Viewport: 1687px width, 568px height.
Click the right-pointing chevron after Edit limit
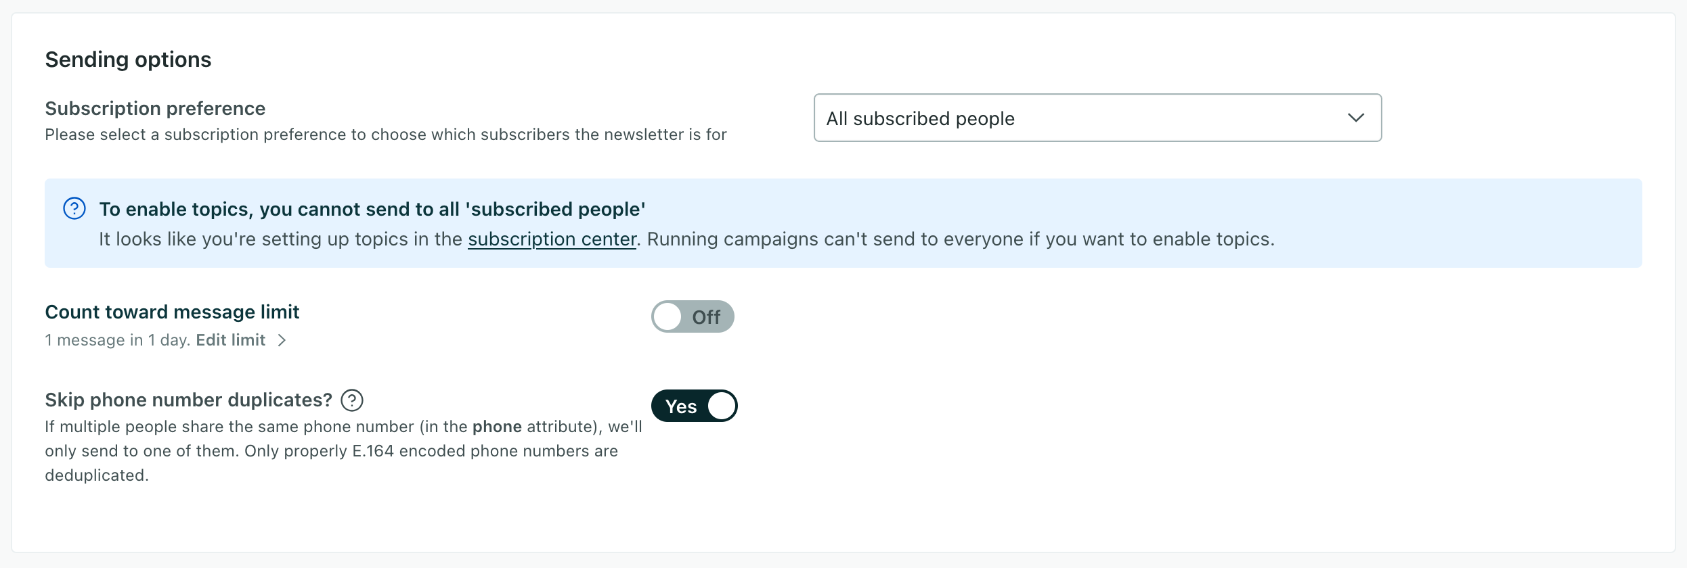(x=282, y=340)
